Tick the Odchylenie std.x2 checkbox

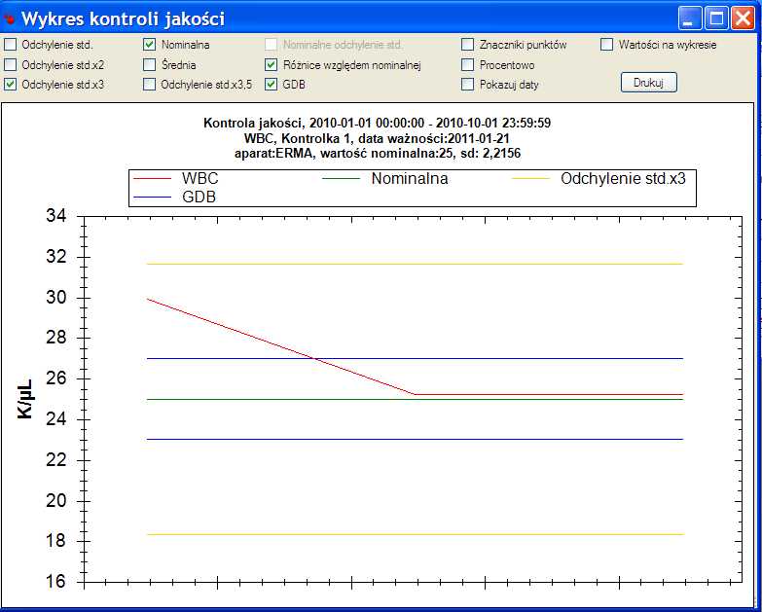point(10,64)
